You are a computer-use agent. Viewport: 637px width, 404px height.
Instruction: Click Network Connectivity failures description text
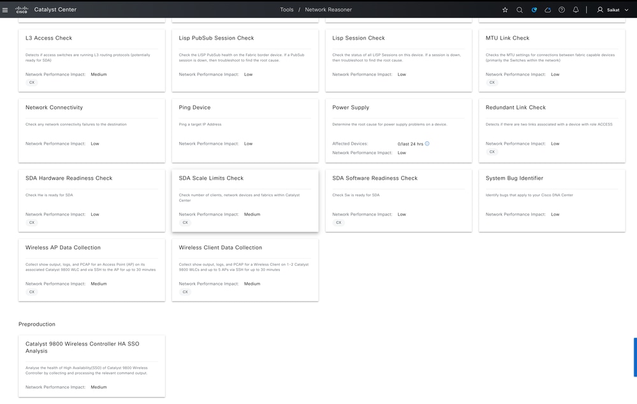(76, 124)
